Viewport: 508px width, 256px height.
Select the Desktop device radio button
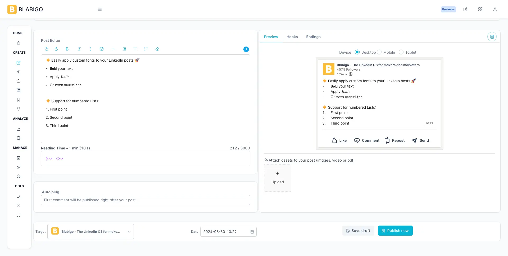coord(357,52)
